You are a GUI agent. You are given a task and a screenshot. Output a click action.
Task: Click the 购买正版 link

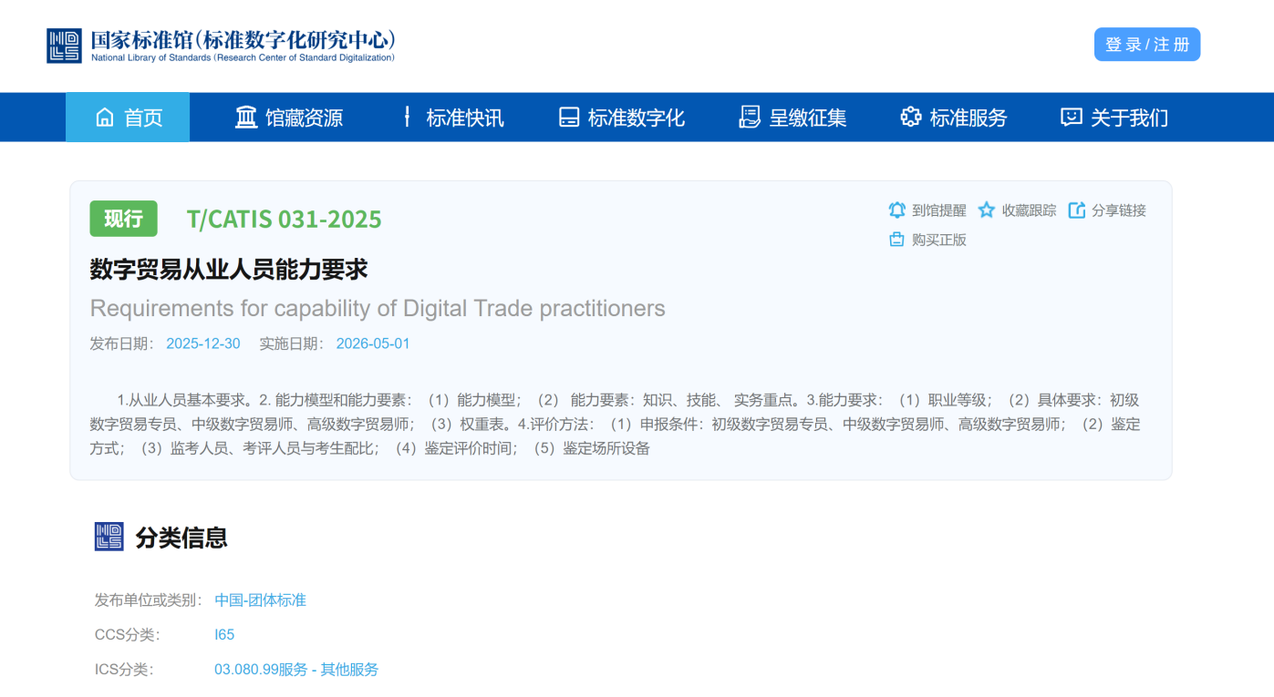pos(939,240)
